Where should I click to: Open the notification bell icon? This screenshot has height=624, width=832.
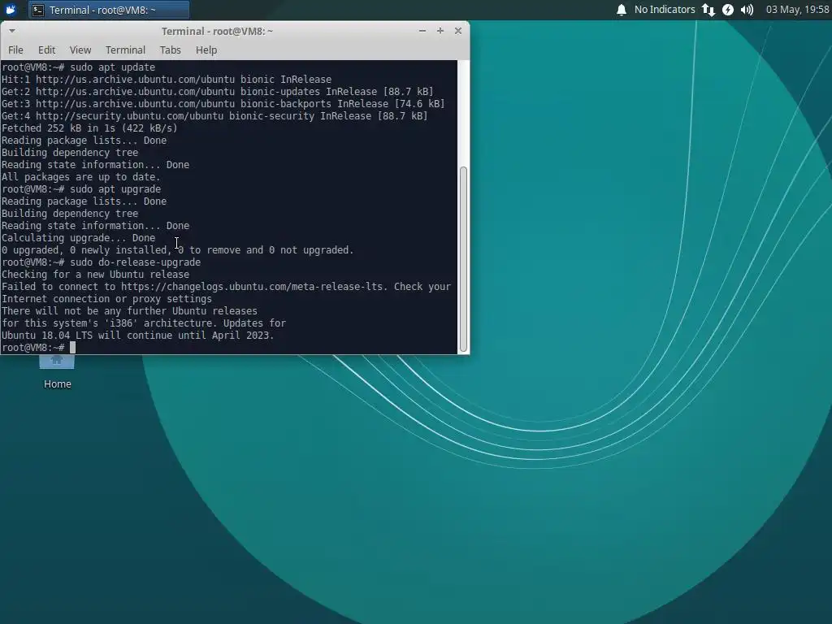[x=622, y=10]
